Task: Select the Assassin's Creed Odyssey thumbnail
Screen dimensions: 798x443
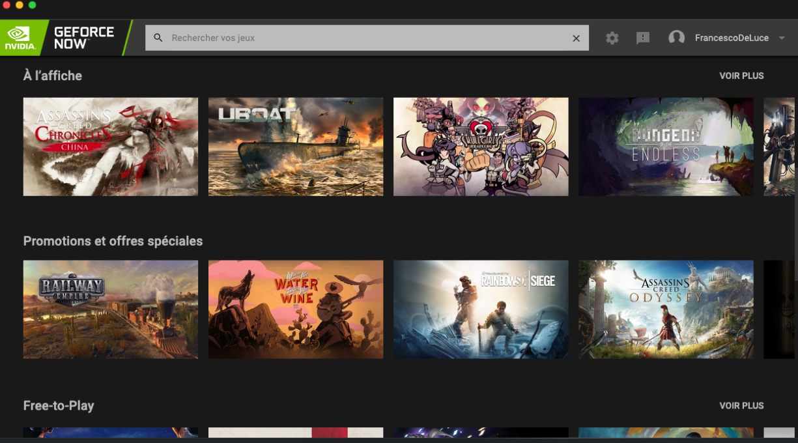Action: click(666, 309)
